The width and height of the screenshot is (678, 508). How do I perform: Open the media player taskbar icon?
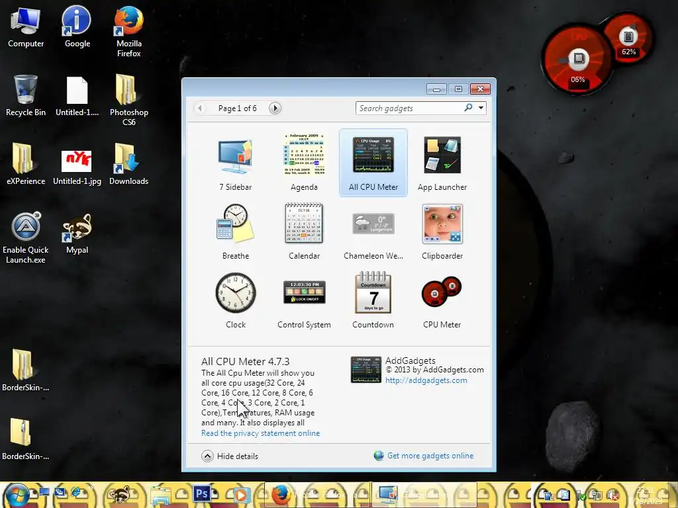[241, 495]
